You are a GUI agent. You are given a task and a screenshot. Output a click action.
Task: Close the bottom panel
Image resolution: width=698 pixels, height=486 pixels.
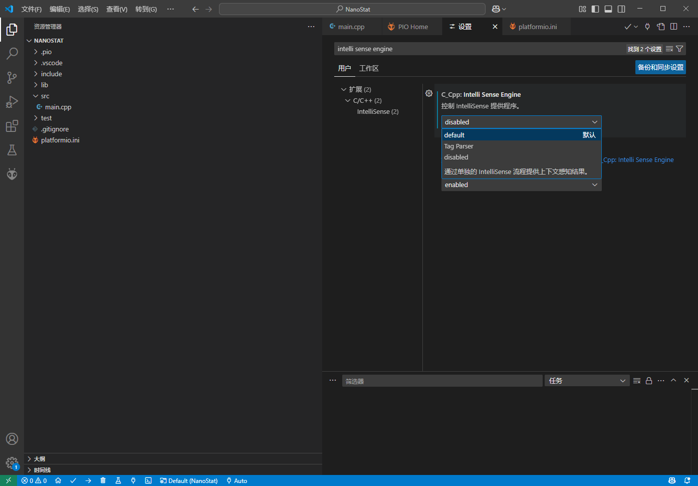click(x=686, y=381)
